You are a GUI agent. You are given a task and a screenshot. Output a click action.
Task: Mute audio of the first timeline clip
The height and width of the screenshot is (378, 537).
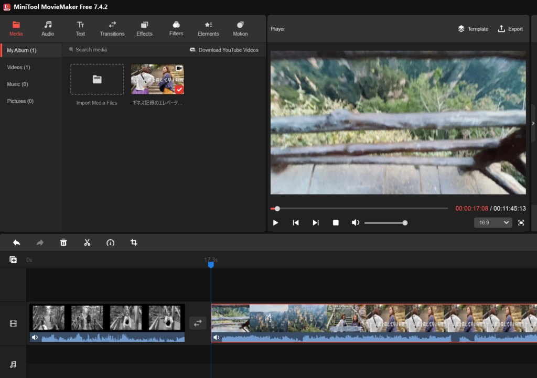pyautogui.click(x=35, y=337)
